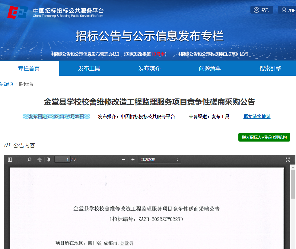Viewport: 296px width, 249px height.
Task: Click 招标公告与公示信息发布专栏 banner heading
Action: 150,36
